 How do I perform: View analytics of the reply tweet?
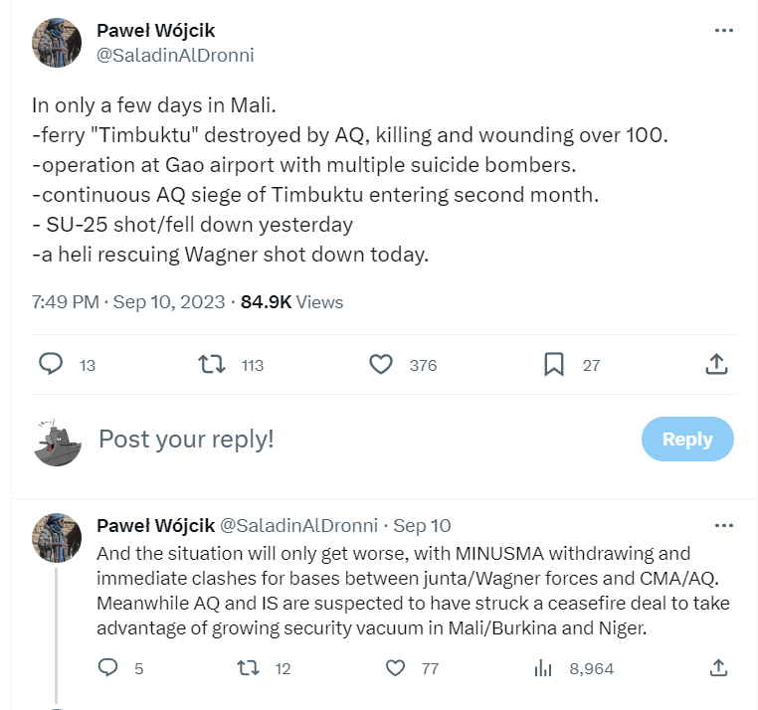coord(543,668)
